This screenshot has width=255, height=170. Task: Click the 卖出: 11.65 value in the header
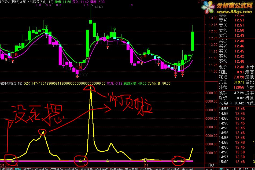(63, 2)
